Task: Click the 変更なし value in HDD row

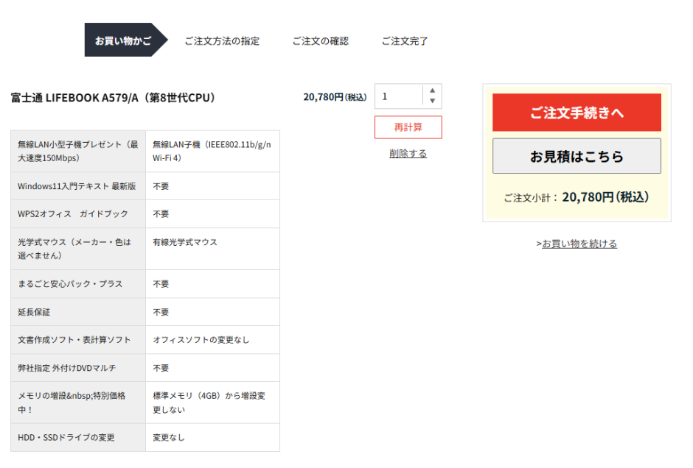Action: (x=169, y=437)
